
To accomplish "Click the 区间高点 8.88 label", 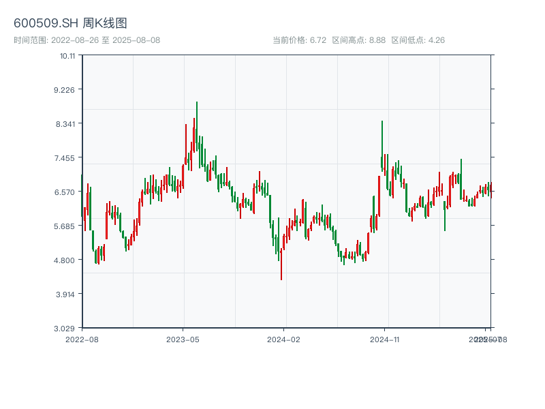I will point(358,40).
